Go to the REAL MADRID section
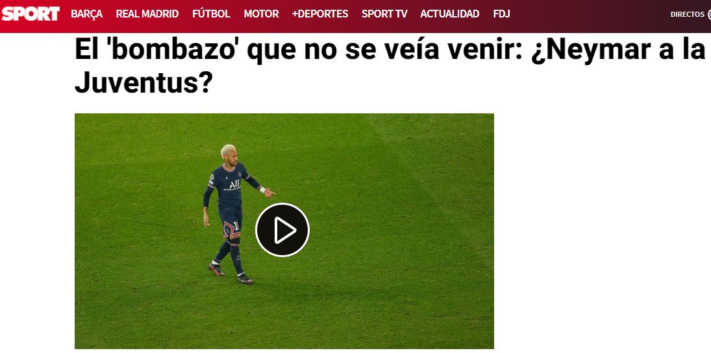This screenshot has width=711, height=353. [147, 14]
